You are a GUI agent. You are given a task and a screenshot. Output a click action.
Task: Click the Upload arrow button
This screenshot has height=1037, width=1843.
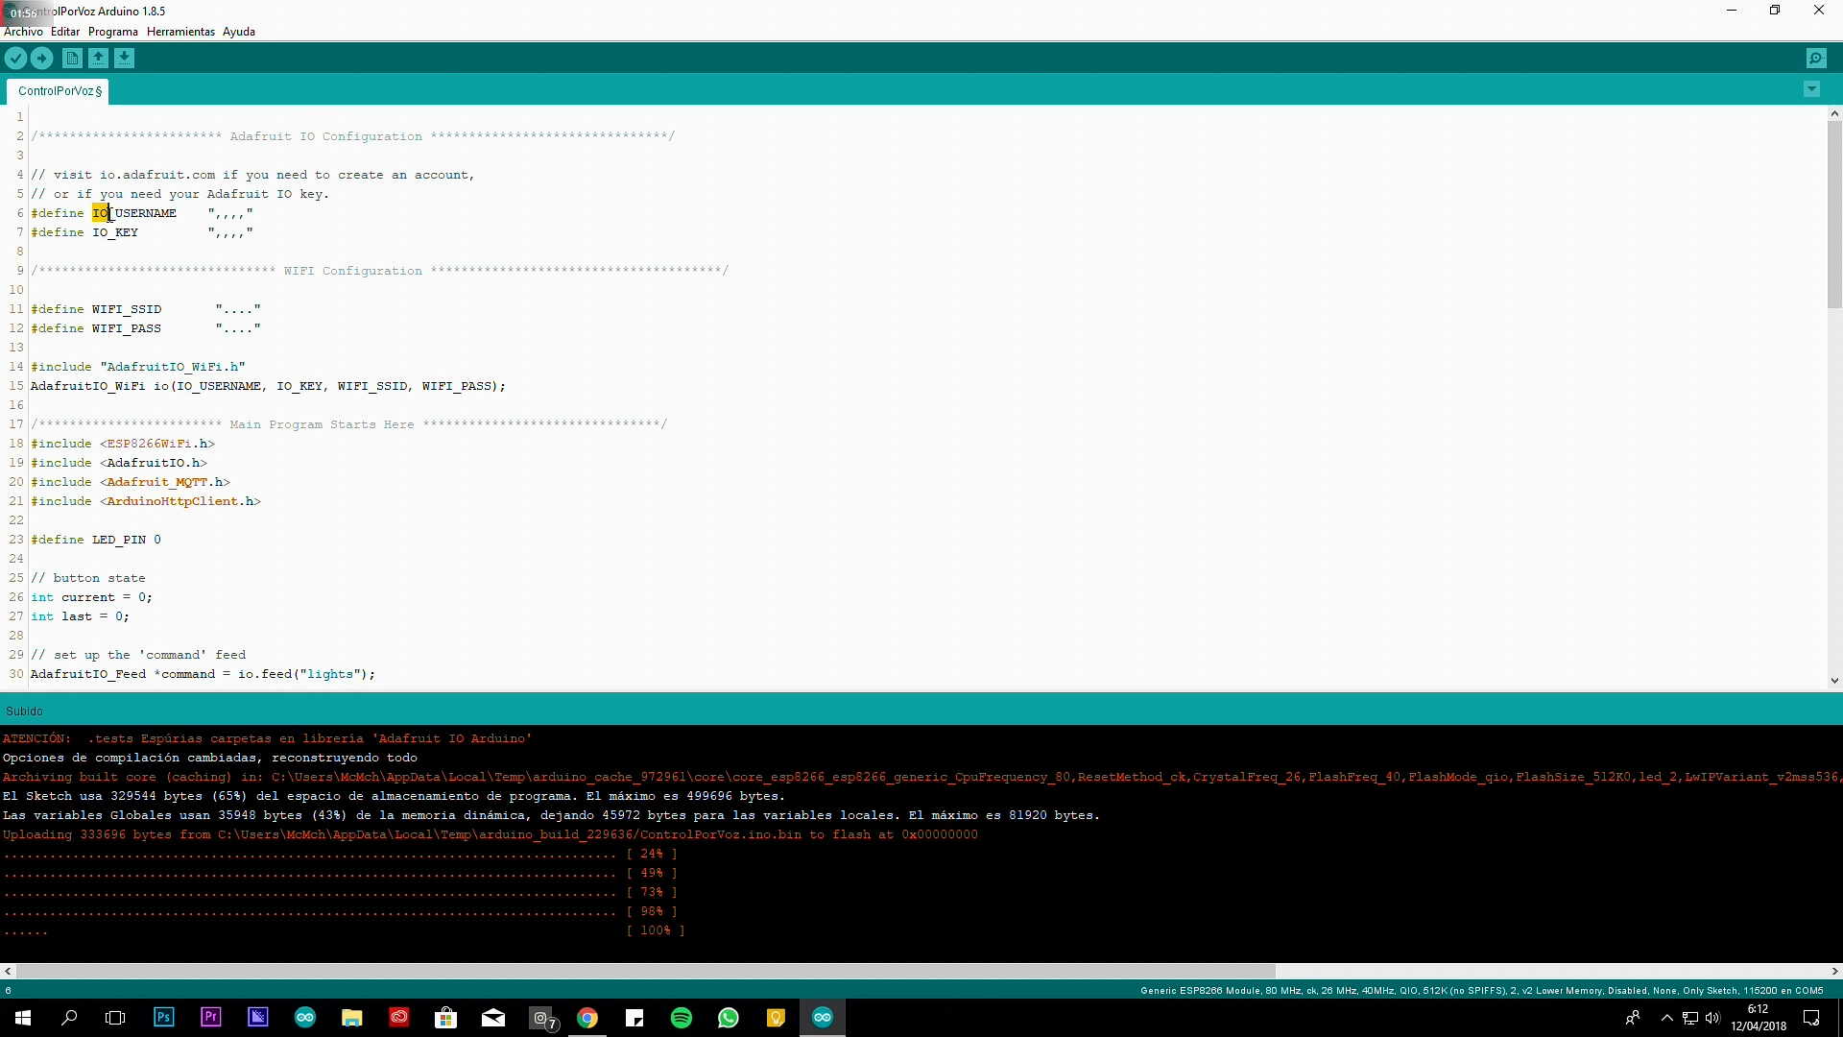tap(41, 58)
